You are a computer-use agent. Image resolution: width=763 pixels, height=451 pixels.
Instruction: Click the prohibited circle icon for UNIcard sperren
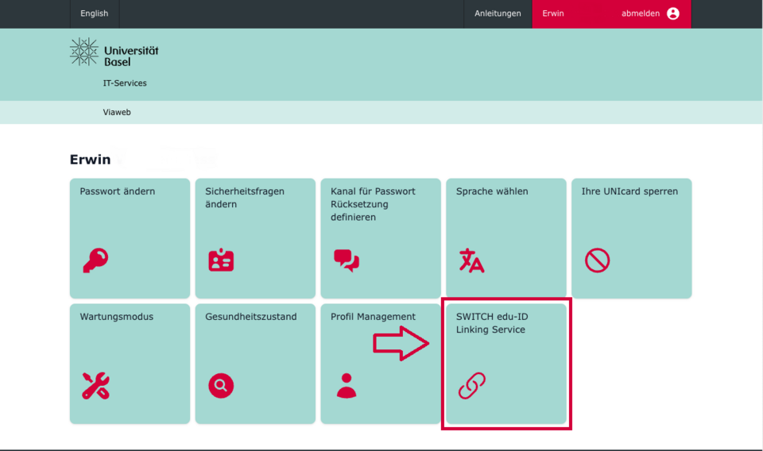click(x=597, y=260)
